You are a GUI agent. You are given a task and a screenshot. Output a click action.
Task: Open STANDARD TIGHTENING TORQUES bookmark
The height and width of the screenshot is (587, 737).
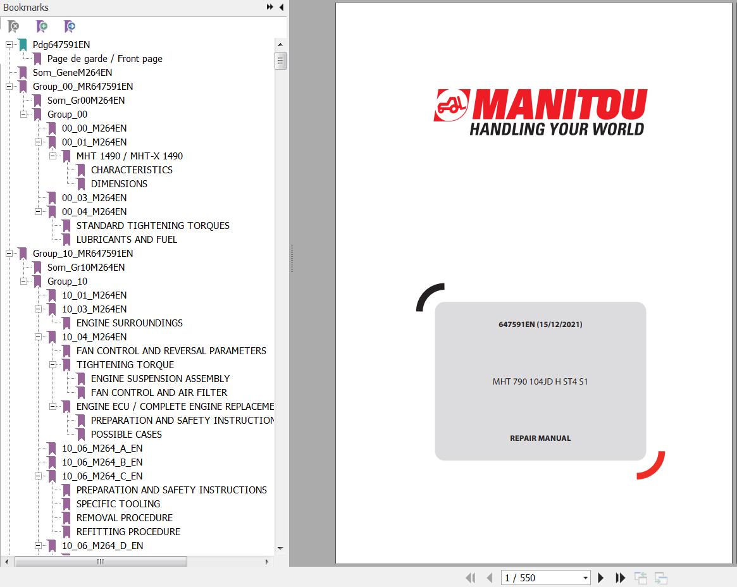click(x=153, y=226)
